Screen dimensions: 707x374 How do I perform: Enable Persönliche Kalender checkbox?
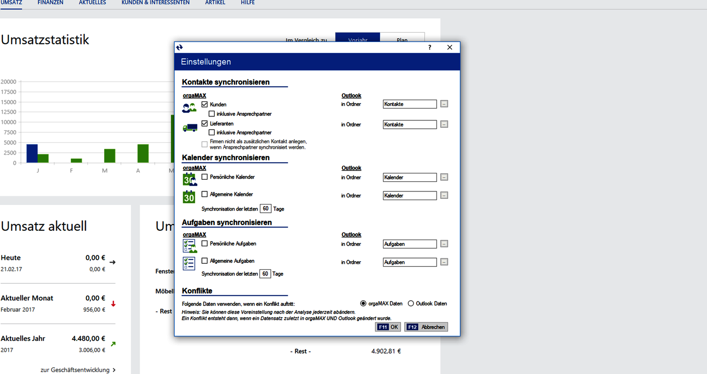(x=205, y=177)
